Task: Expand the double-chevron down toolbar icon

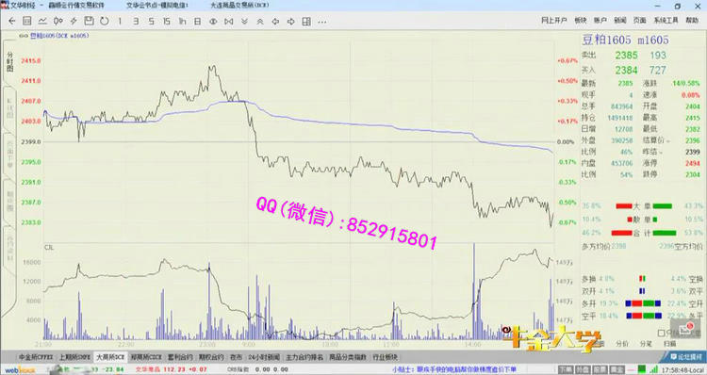Action: click(x=244, y=21)
